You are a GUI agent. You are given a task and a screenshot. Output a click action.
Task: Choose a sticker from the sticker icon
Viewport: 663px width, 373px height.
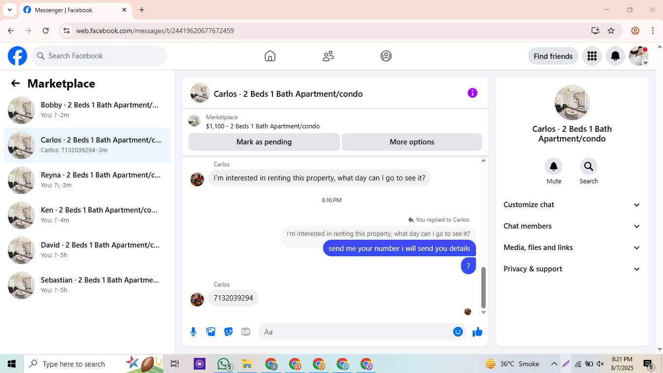tap(228, 332)
